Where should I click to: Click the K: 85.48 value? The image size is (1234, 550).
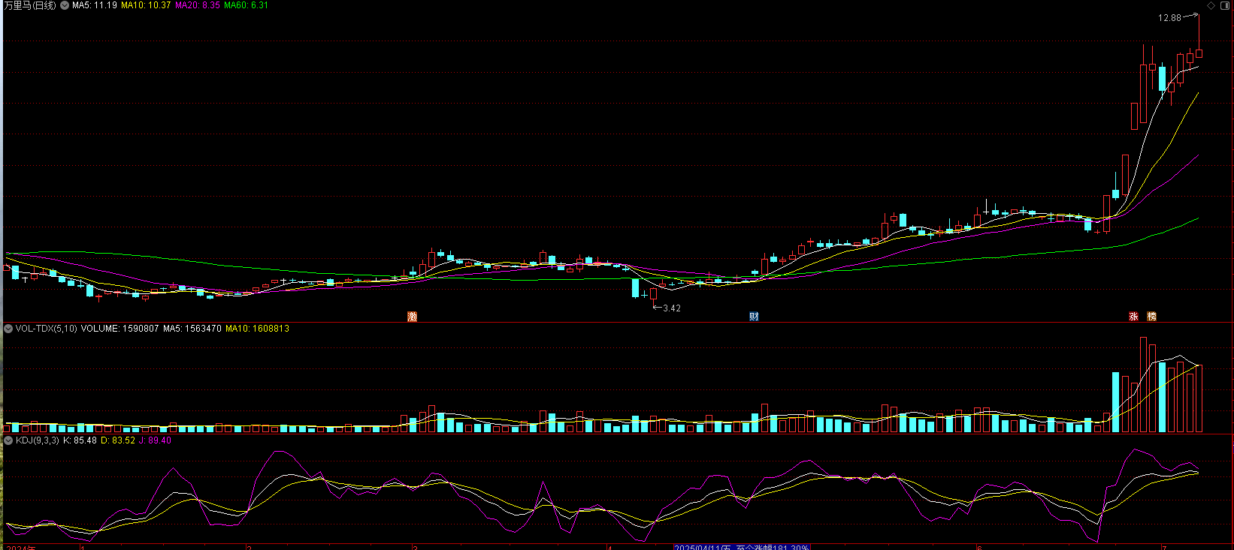point(80,440)
